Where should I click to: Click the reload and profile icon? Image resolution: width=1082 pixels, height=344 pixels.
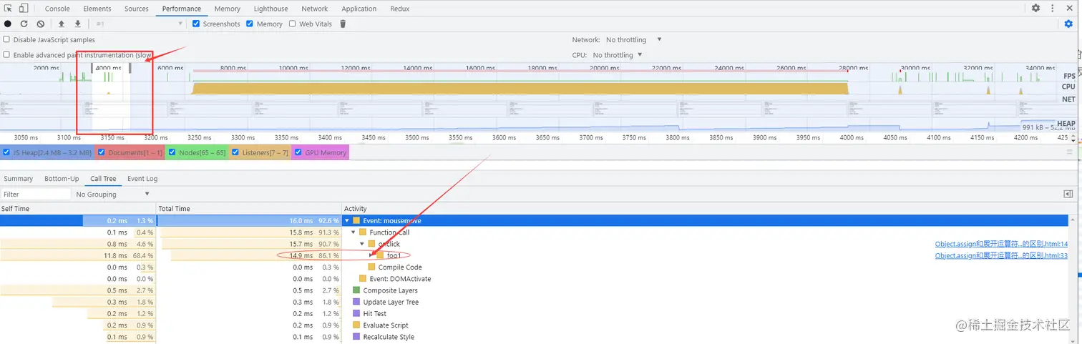pos(24,24)
